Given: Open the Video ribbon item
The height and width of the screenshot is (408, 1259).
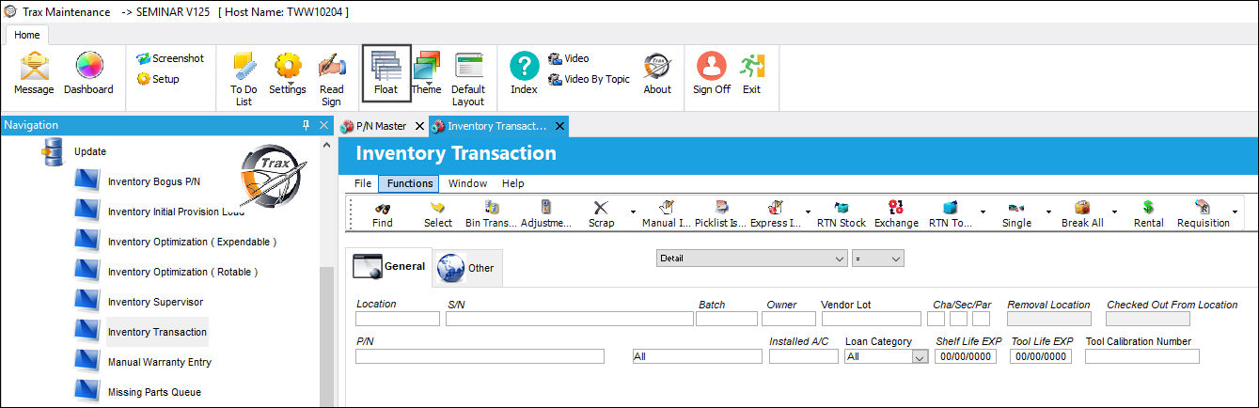Looking at the screenshot, I should pos(569,58).
